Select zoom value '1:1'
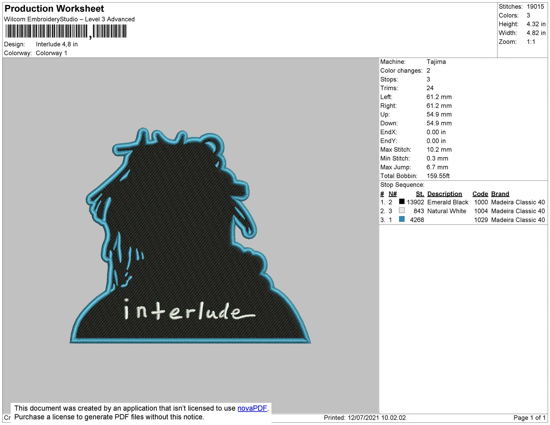Viewport: 550px width, 425px height. [531, 42]
